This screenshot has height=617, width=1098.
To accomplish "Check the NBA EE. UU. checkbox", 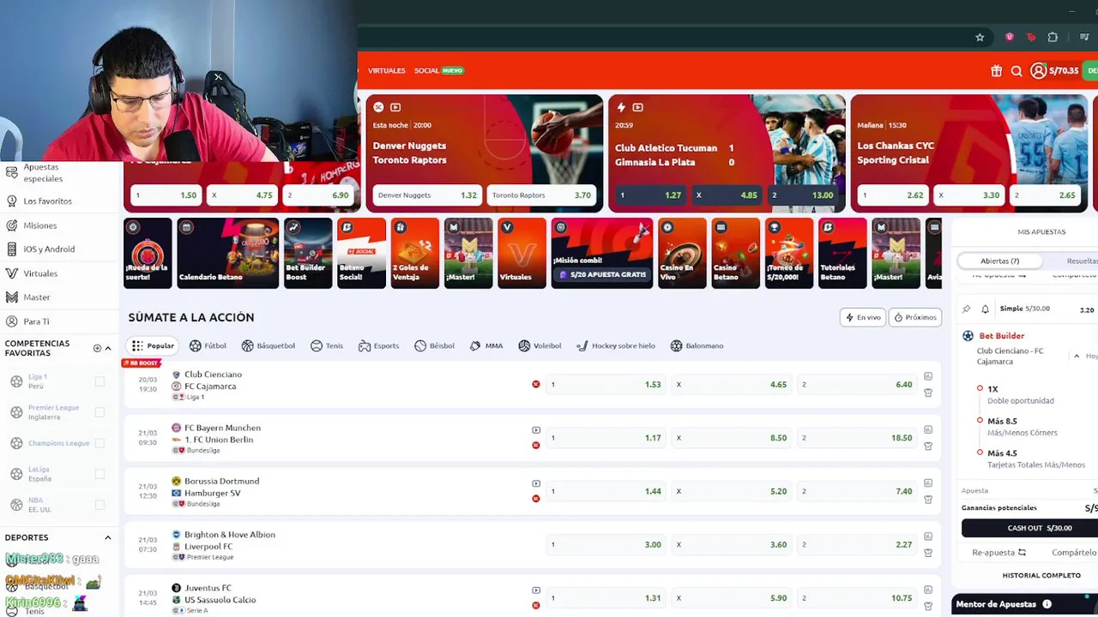I will point(100,505).
